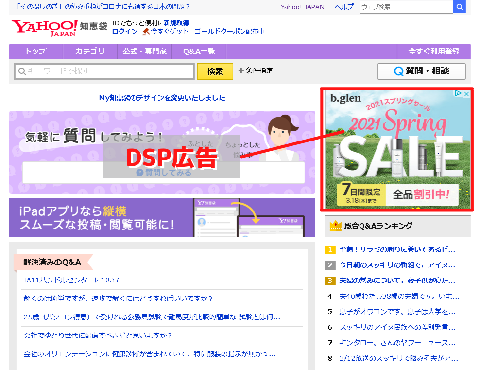
Task: Open the ヘルプ link
Action: click(x=344, y=7)
